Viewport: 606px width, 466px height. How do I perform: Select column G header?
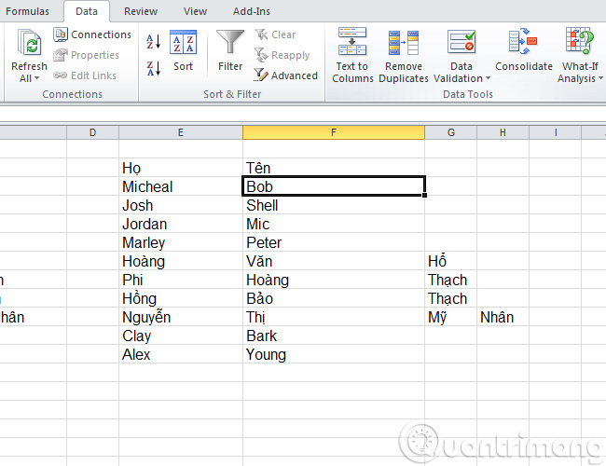[x=450, y=132]
